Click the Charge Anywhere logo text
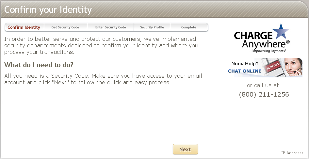Viewport: 309px width, 159px height. (258, 40)
